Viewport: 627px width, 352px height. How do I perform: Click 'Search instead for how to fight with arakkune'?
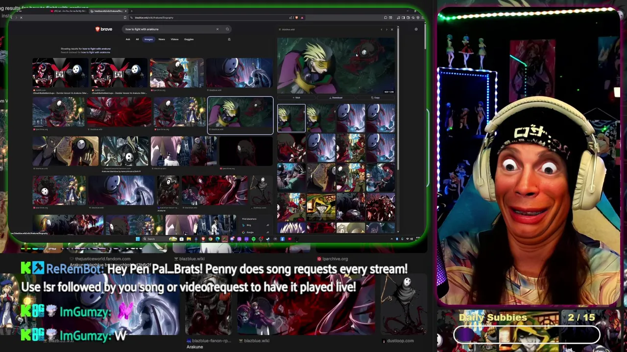[86, 52]
